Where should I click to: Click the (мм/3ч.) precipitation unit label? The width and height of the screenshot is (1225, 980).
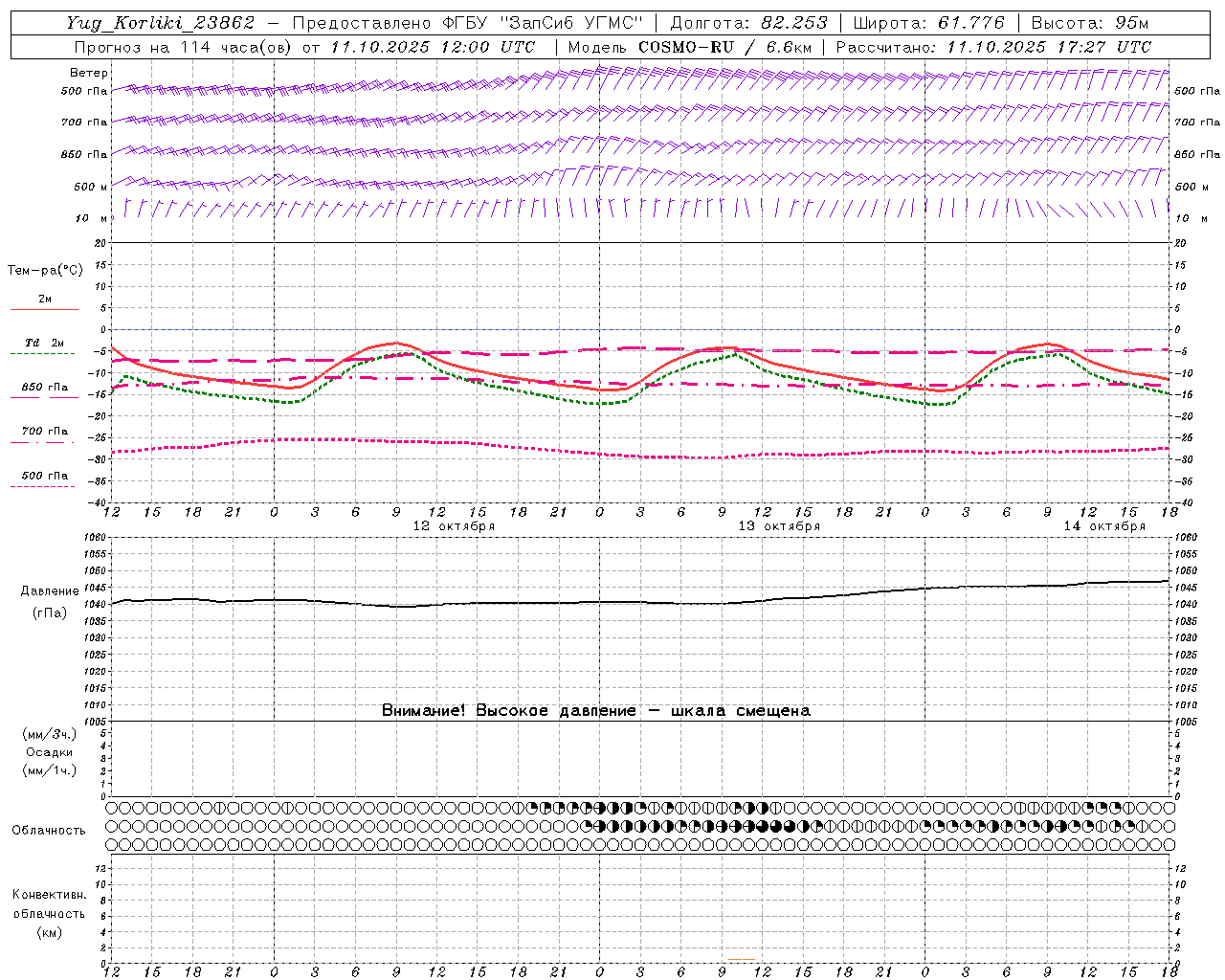[x=50, y=734]
